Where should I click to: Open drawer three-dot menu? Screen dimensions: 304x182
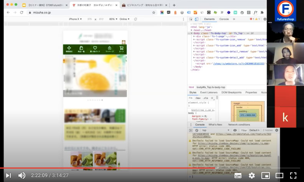191,125
